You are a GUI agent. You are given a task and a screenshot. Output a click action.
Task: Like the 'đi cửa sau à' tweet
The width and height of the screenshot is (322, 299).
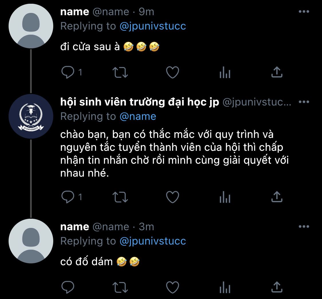tap(173, 72)
